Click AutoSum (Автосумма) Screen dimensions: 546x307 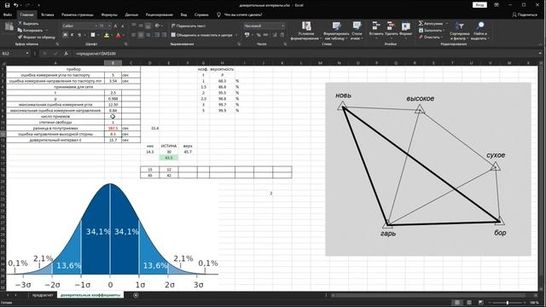tap(431, 23)
